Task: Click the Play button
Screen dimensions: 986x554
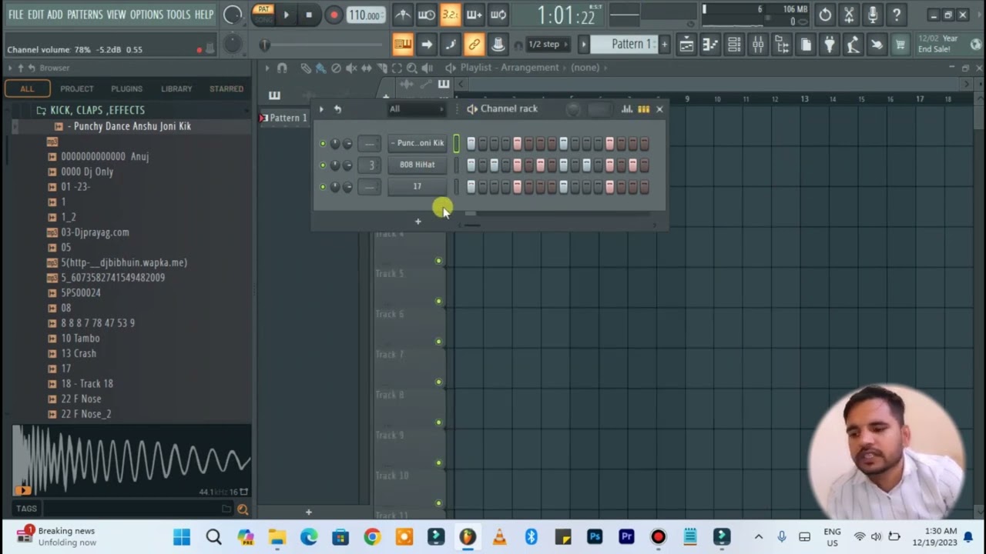Action: [x=286, y=15]
